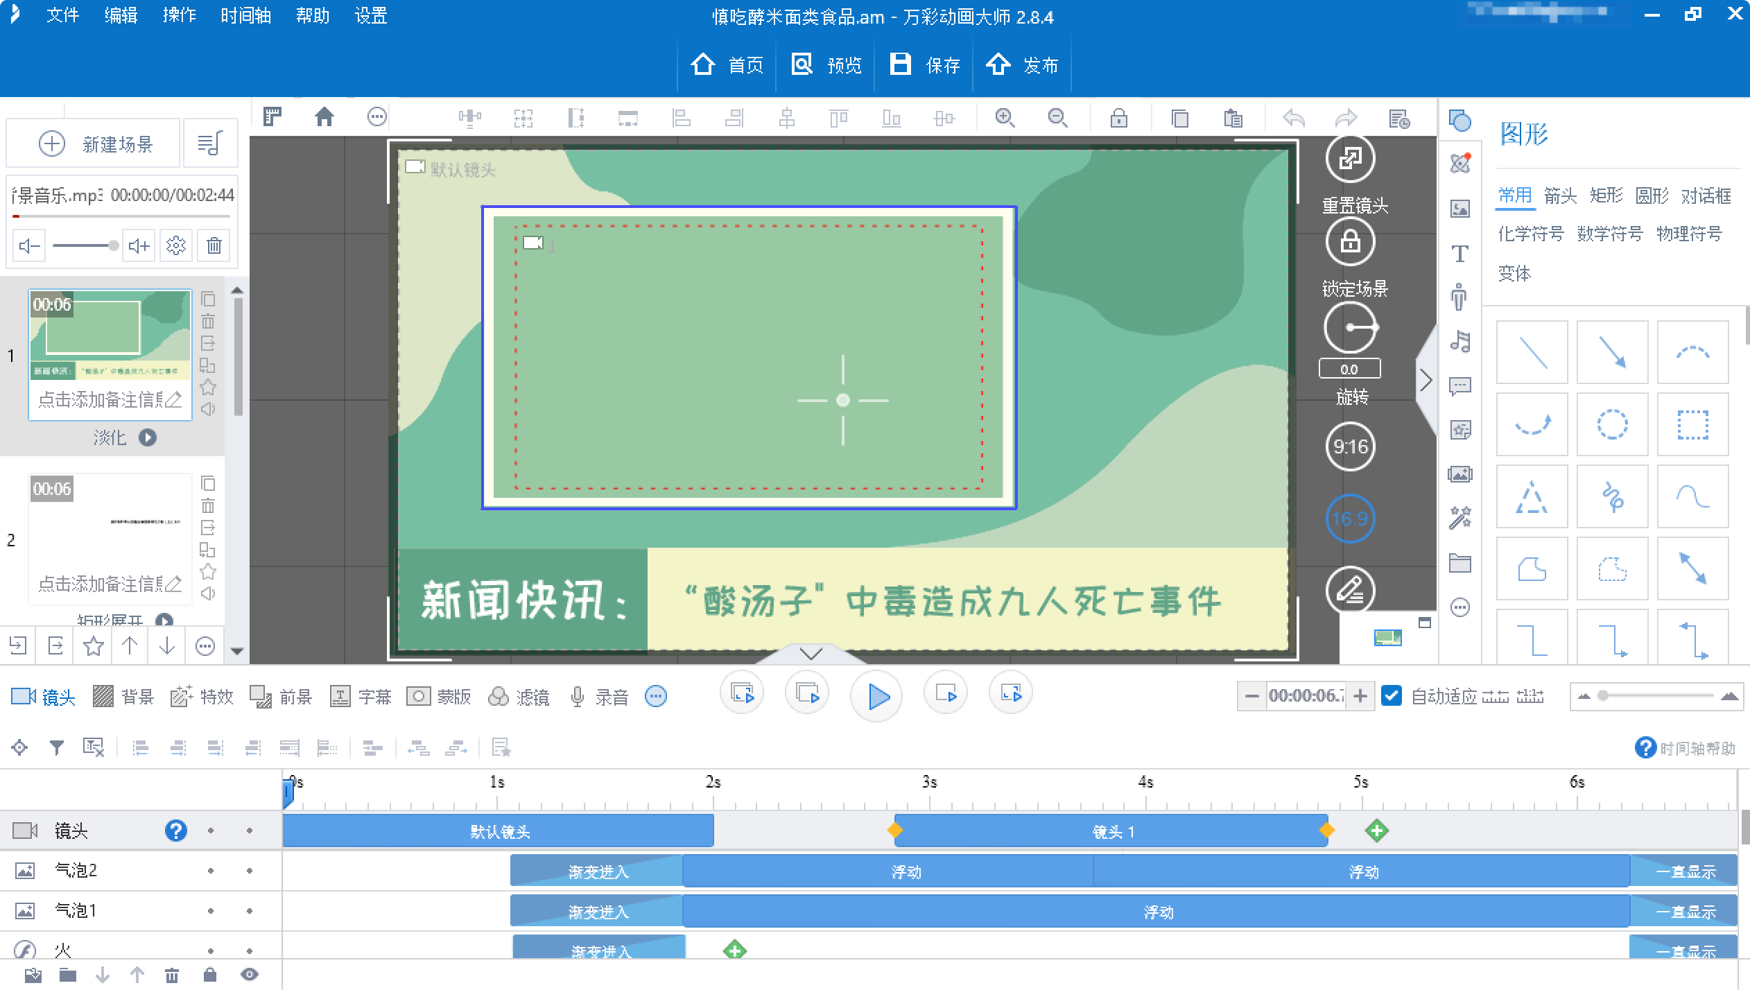Click the 预览 preview button
Image resolution: width=1750 pixels, height=990 pixels.
point(826,65)
